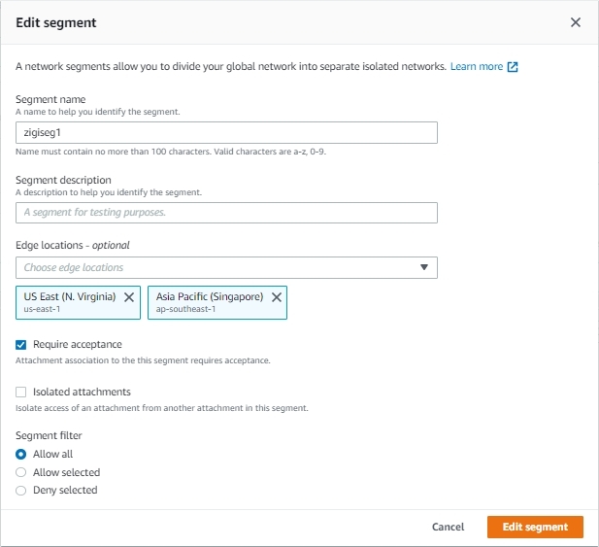Select the Allow all radio button
Image resolution: width=599 pixels, height=547 pixels.
tap(21, 454)
